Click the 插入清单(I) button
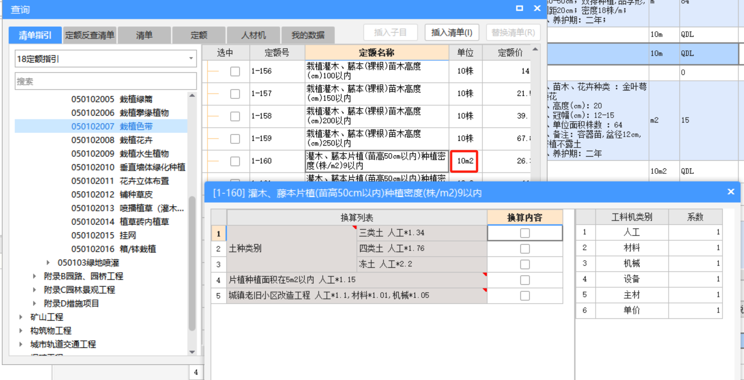Image resolution: width=744 pixels, height=380 pixels. click(452, 32)
